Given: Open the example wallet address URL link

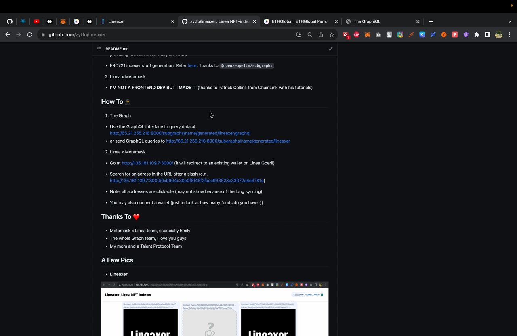Looking at the screenshot, I should coord(187,181).
